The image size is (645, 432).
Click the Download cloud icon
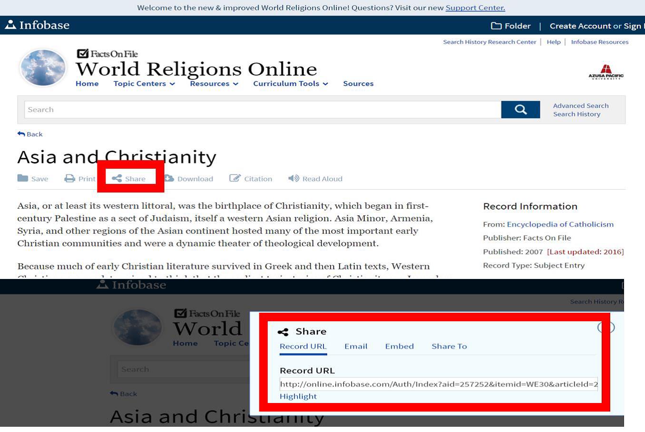coord(169,178)
